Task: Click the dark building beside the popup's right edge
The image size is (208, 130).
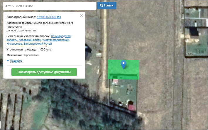Action: point(88,53)
